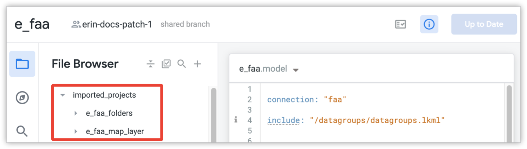
Task: Expand the e_faa_map_layer folder arrow
Action: point(76,131)
